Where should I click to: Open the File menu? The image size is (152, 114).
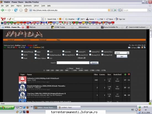click(x=2, y=6)
